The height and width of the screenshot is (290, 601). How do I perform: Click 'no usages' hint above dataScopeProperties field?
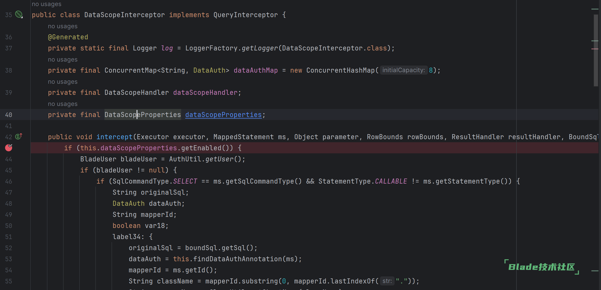63,104
